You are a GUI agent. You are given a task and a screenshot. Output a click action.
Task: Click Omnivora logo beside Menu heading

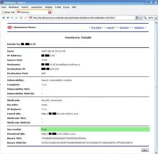click(10, 27)
